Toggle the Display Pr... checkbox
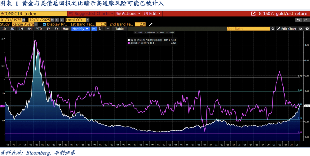Viewport: 310px width, 156px height. point(44,24)
